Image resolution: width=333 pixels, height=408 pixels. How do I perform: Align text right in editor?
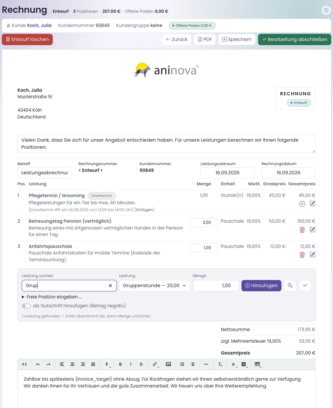[x=83, y=364]
